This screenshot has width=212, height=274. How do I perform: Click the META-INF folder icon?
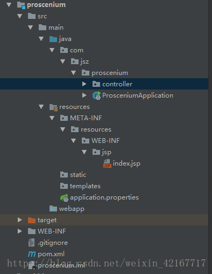[x=64, y=118]
